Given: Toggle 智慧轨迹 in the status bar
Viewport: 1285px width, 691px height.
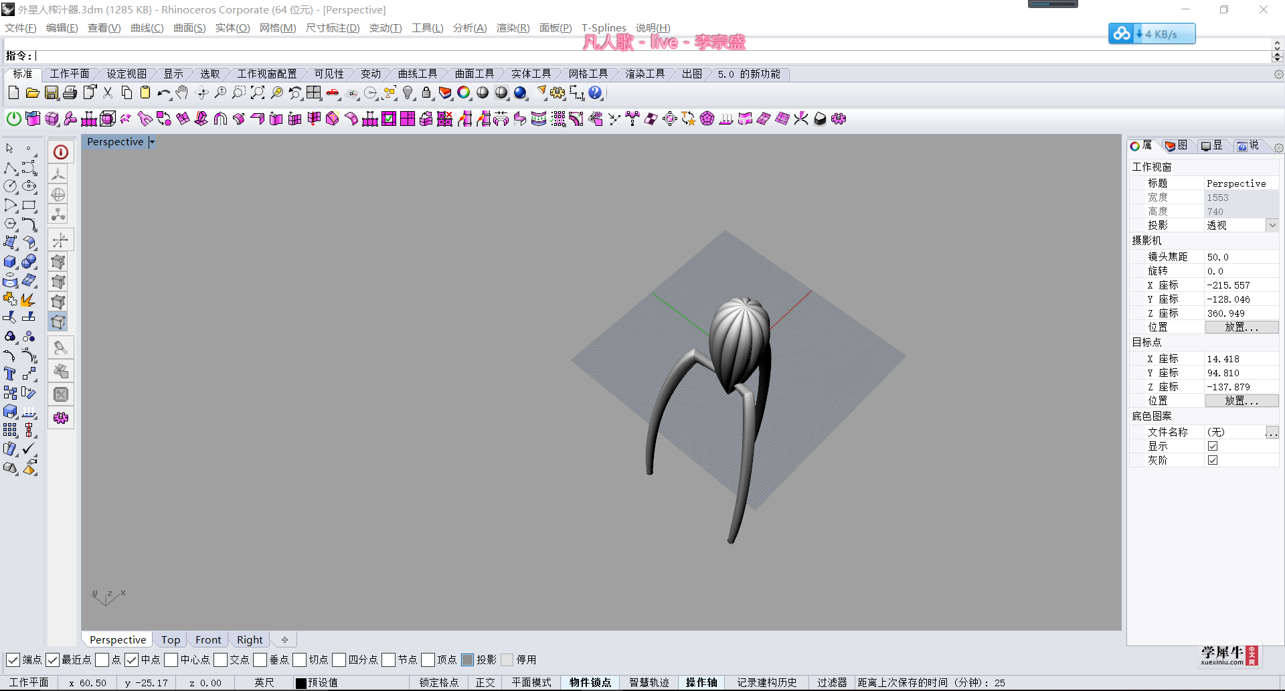Looking at the screenshot, I should click(649, 683).
